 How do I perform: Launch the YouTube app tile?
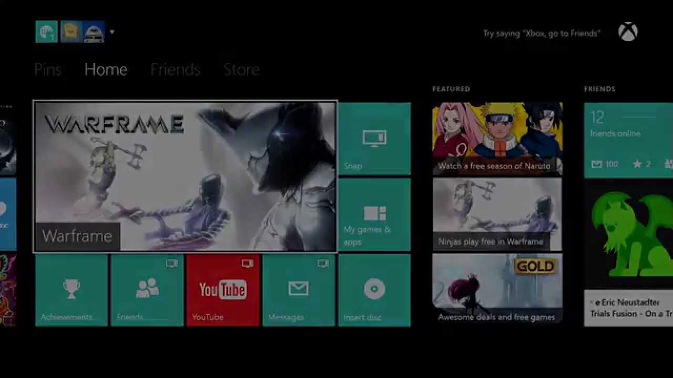click(x=223, y=290)
